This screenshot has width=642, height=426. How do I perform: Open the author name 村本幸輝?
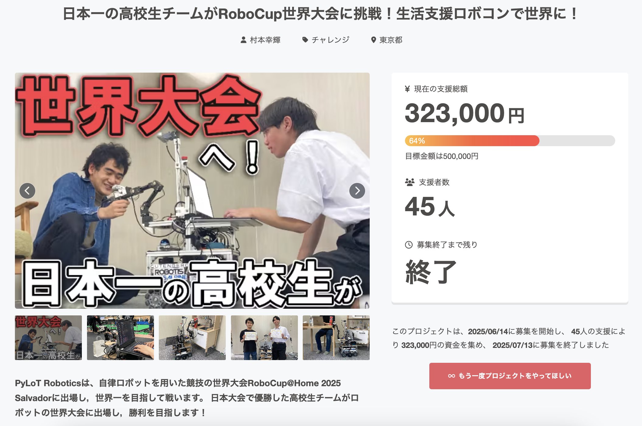coord(265,40)
